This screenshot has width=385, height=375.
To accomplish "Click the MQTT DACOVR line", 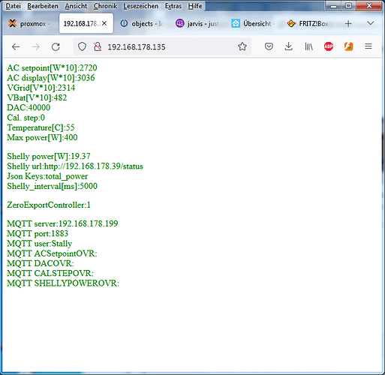I will point(41,263).
